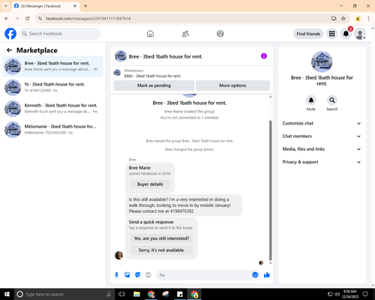Open the Groups icon in top navigation

pyautogui.click(x=220, y=34)
